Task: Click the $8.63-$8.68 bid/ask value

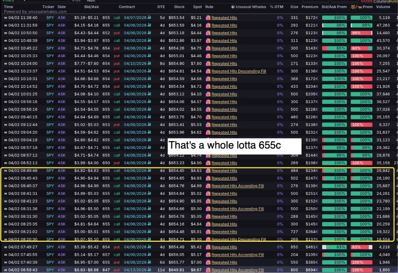Action: point(86,270)
